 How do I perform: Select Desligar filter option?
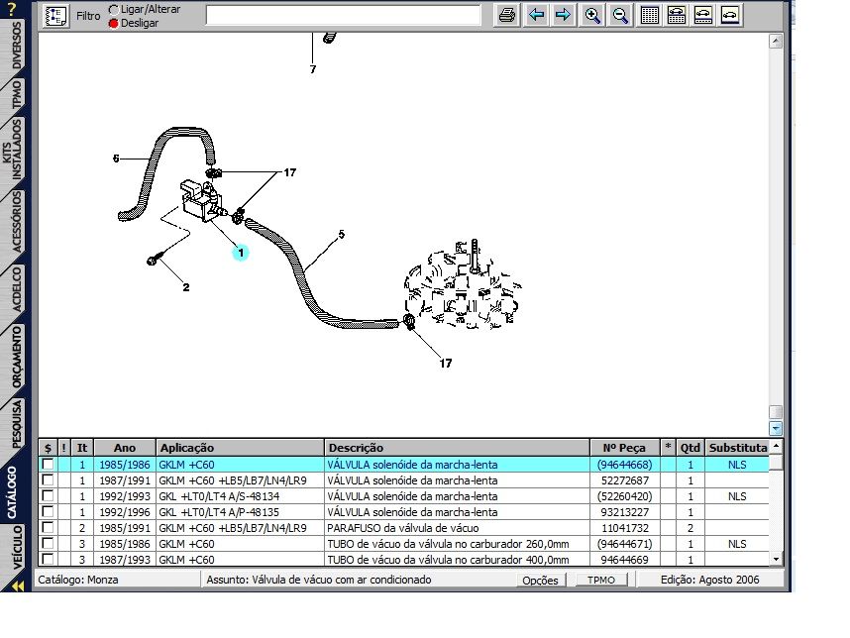(x=113, y=24)
